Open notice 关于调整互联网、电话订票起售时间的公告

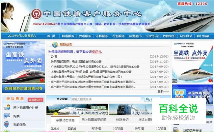76,62
